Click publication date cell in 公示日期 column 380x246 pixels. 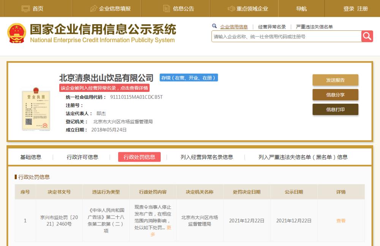(x=294, y=221)
